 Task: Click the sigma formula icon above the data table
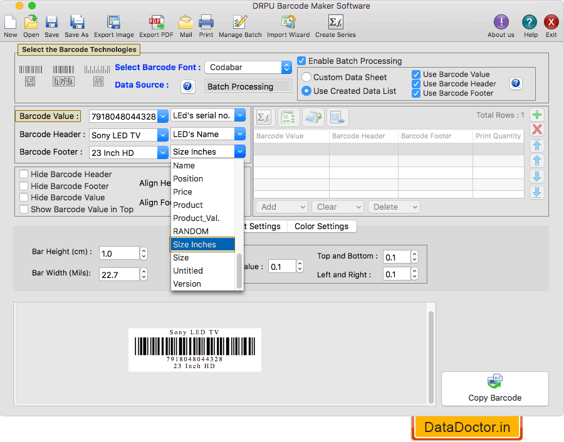(x=264, y=117)
